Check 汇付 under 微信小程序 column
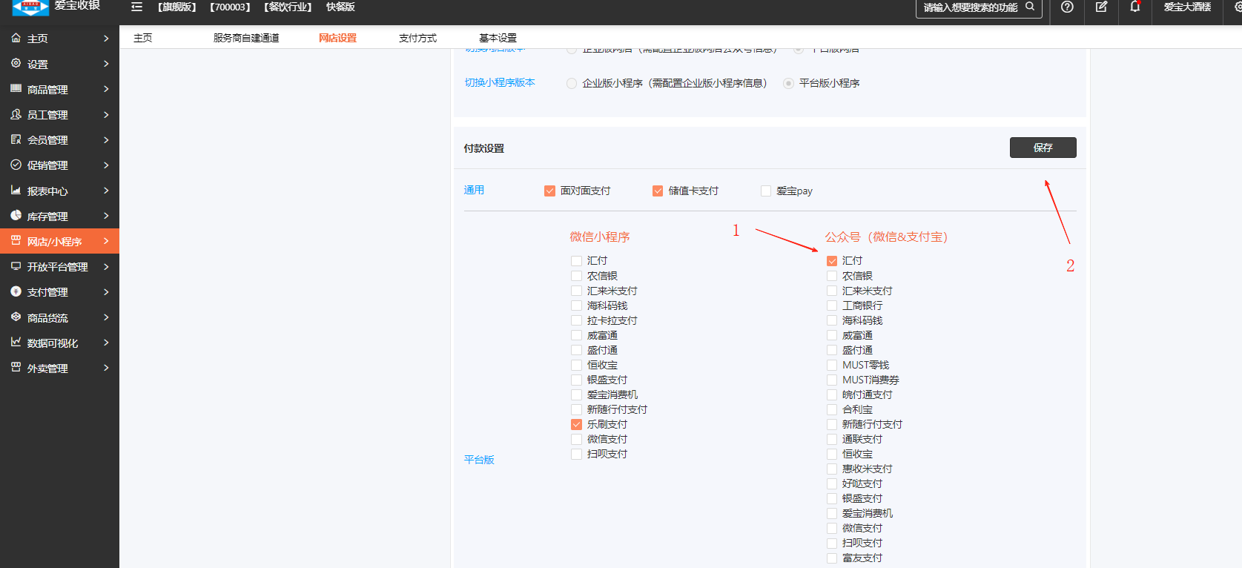Viewport: 1242px width, 568px height. click(x=576, y=261)
